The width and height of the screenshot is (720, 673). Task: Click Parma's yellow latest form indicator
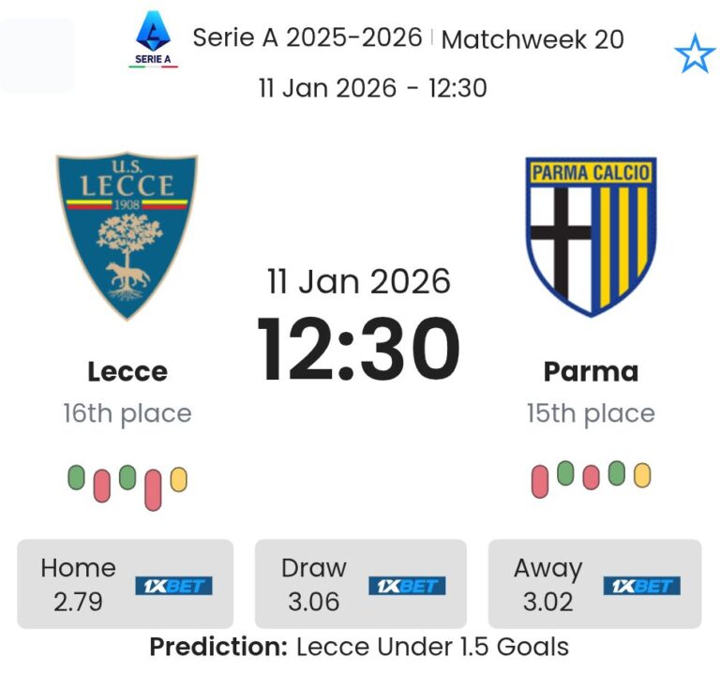point(641,475)
